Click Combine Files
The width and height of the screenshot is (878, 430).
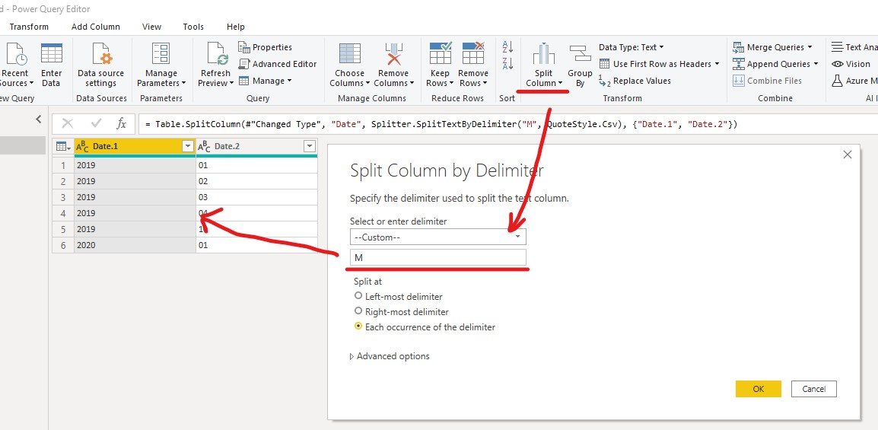[767, 81]
